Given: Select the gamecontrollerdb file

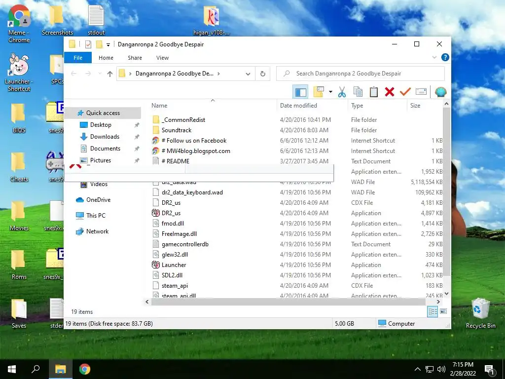Looking at the screenshot, I should (x=185, y=244).
